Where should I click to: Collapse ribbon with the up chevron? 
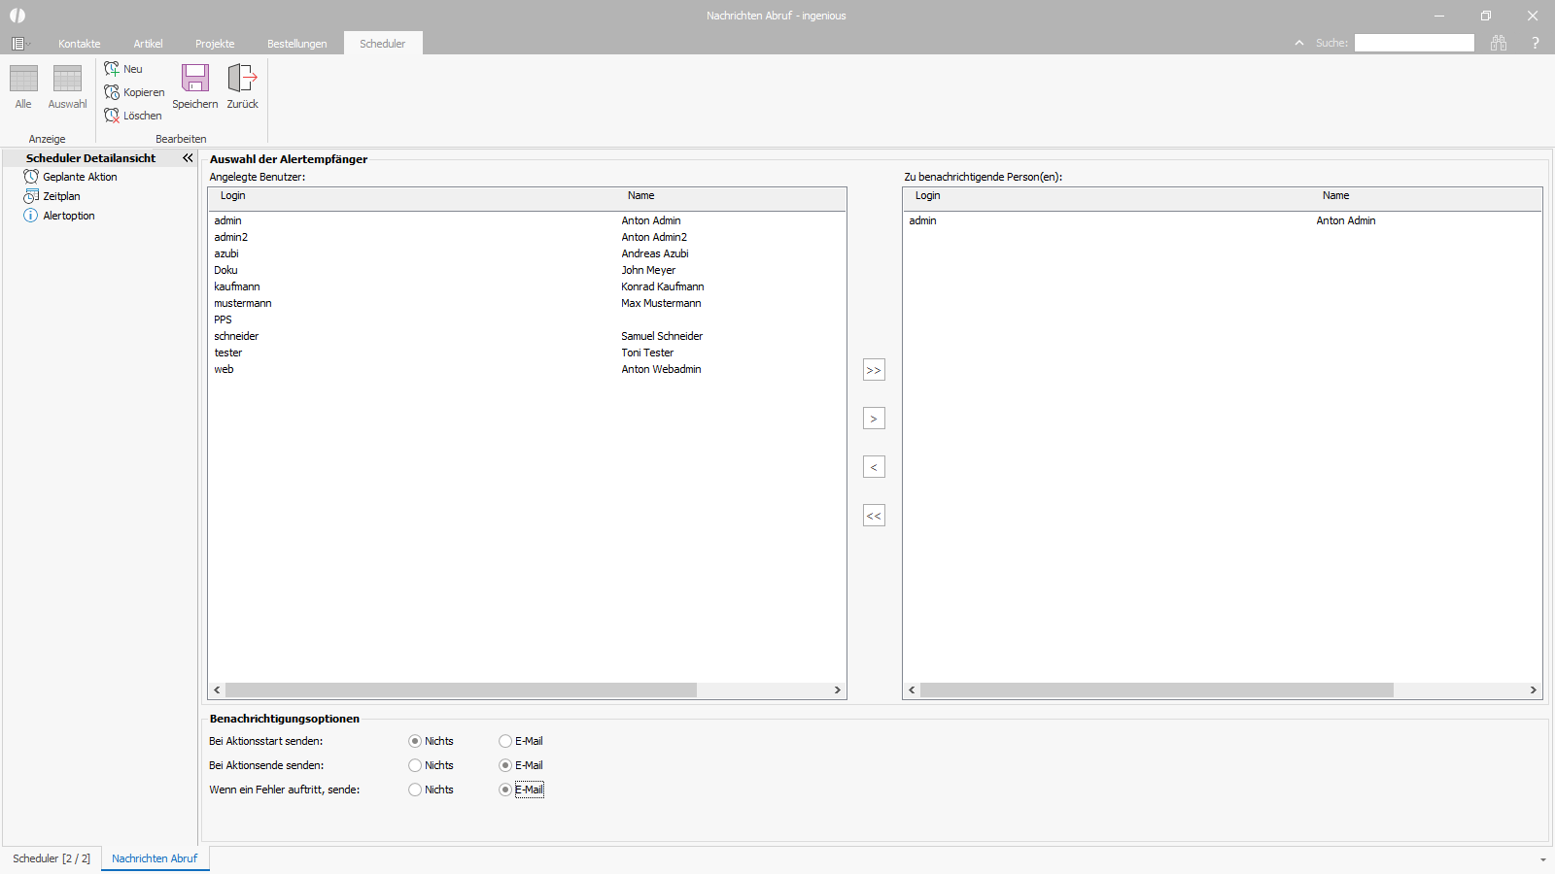1299,43
